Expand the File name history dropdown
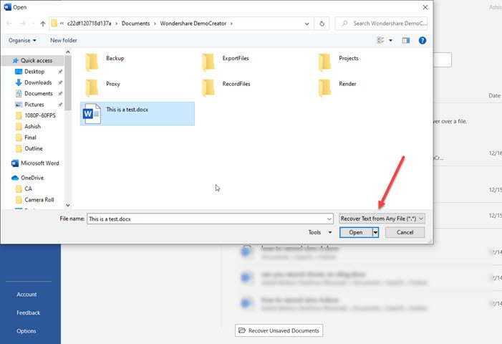The height and width of the screenshot is (344, 502). tap(329, 219)
